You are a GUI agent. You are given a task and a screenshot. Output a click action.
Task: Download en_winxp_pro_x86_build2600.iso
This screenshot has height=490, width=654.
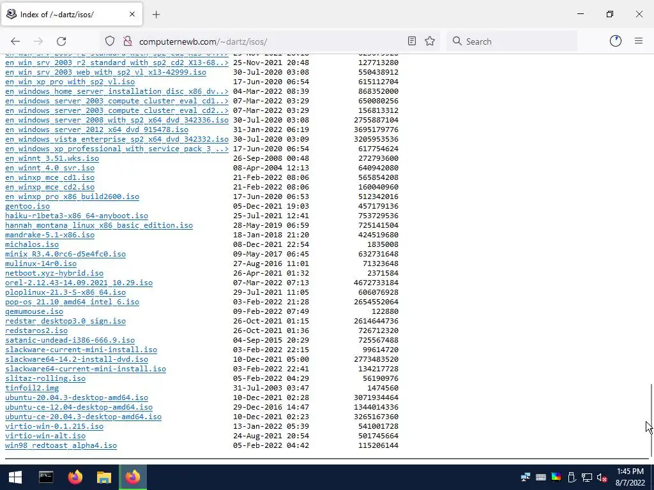pyautogui.click(x=72, y=197)
